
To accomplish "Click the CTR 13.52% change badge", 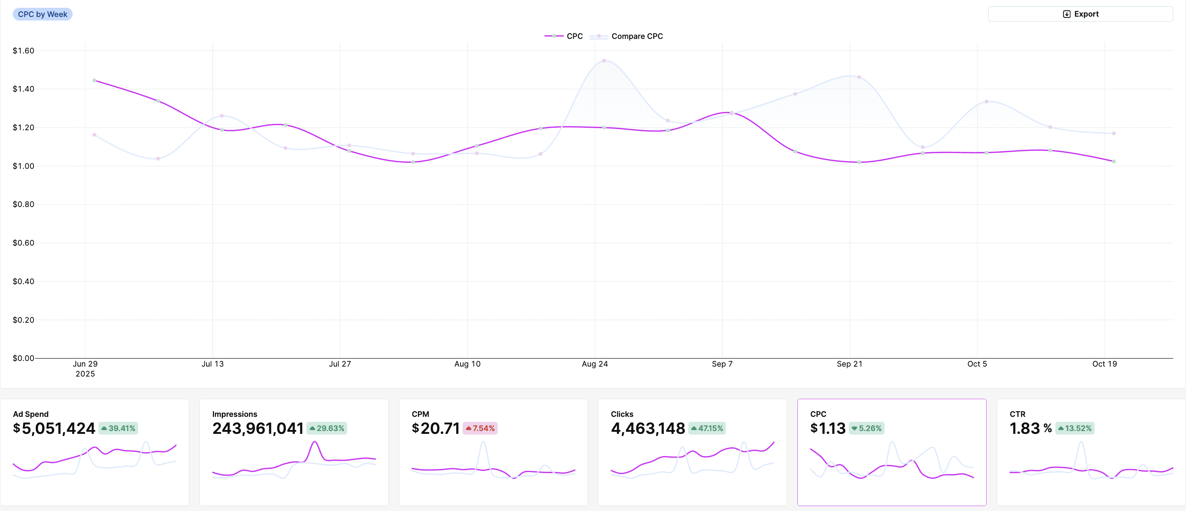I will (1074, 428).
